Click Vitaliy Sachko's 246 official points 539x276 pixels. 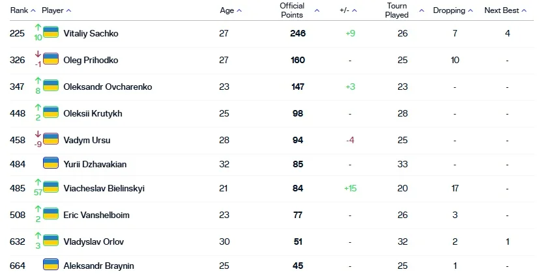pyautogui.click(x=298, y=33)
